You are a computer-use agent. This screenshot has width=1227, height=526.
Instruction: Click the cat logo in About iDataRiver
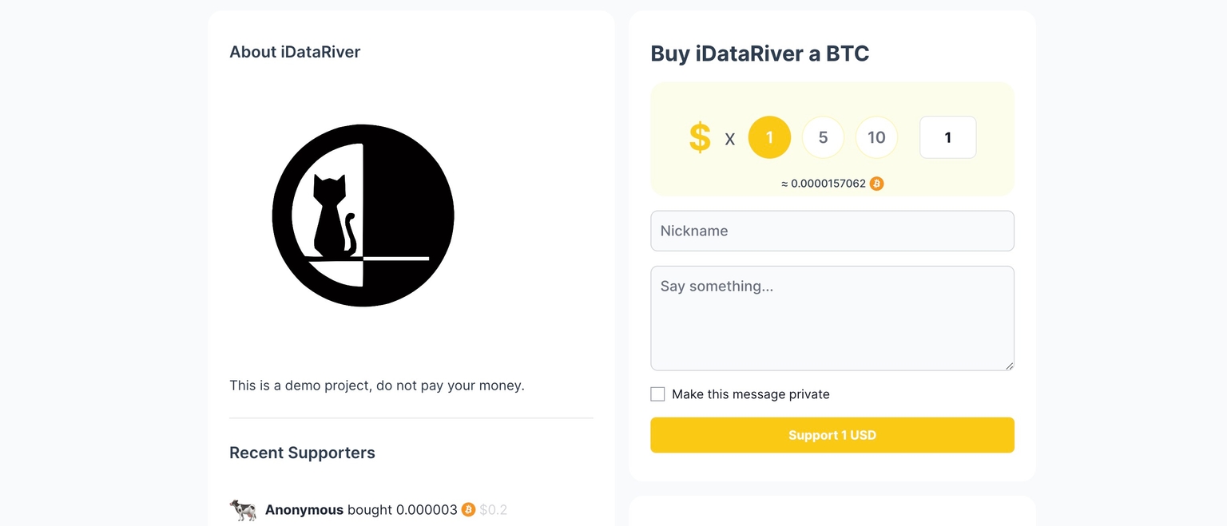[363, 215]
